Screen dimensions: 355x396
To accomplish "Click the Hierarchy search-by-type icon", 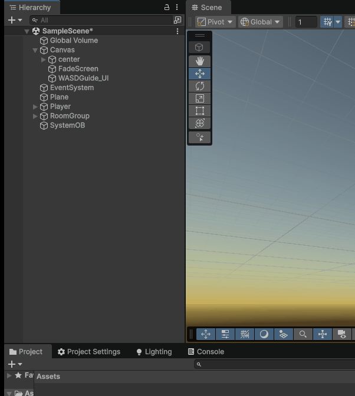I will point(177,20).
